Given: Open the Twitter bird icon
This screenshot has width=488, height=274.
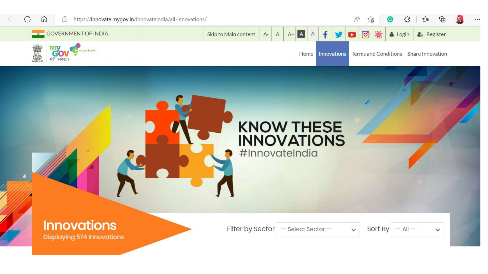Looking at the screenshot, I should click(x=339, y=34).
